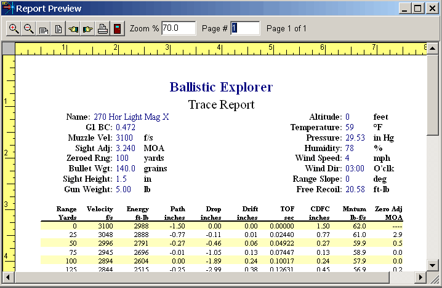This screenshot has width=442, height=288.
Task: Click horizontal scrollbar right arrow
Action: (x=421, y=278)
